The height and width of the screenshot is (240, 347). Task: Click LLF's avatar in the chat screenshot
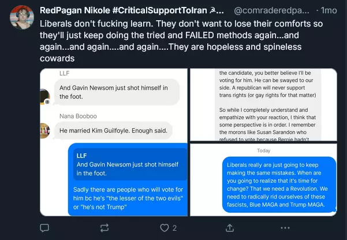click(x=44, y=96)
